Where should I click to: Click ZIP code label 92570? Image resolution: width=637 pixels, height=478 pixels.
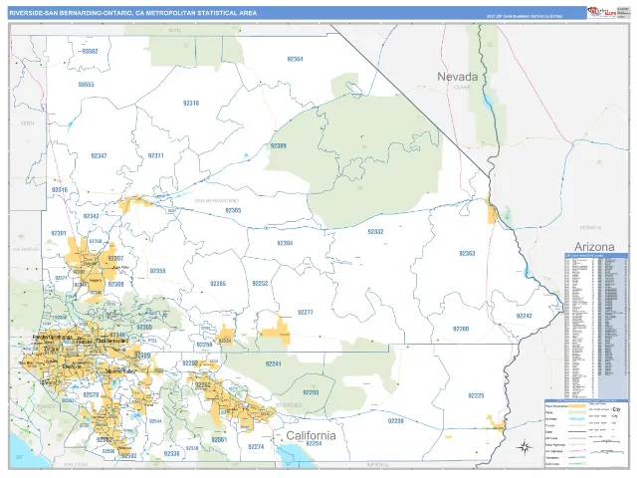[x=91, y=395]
